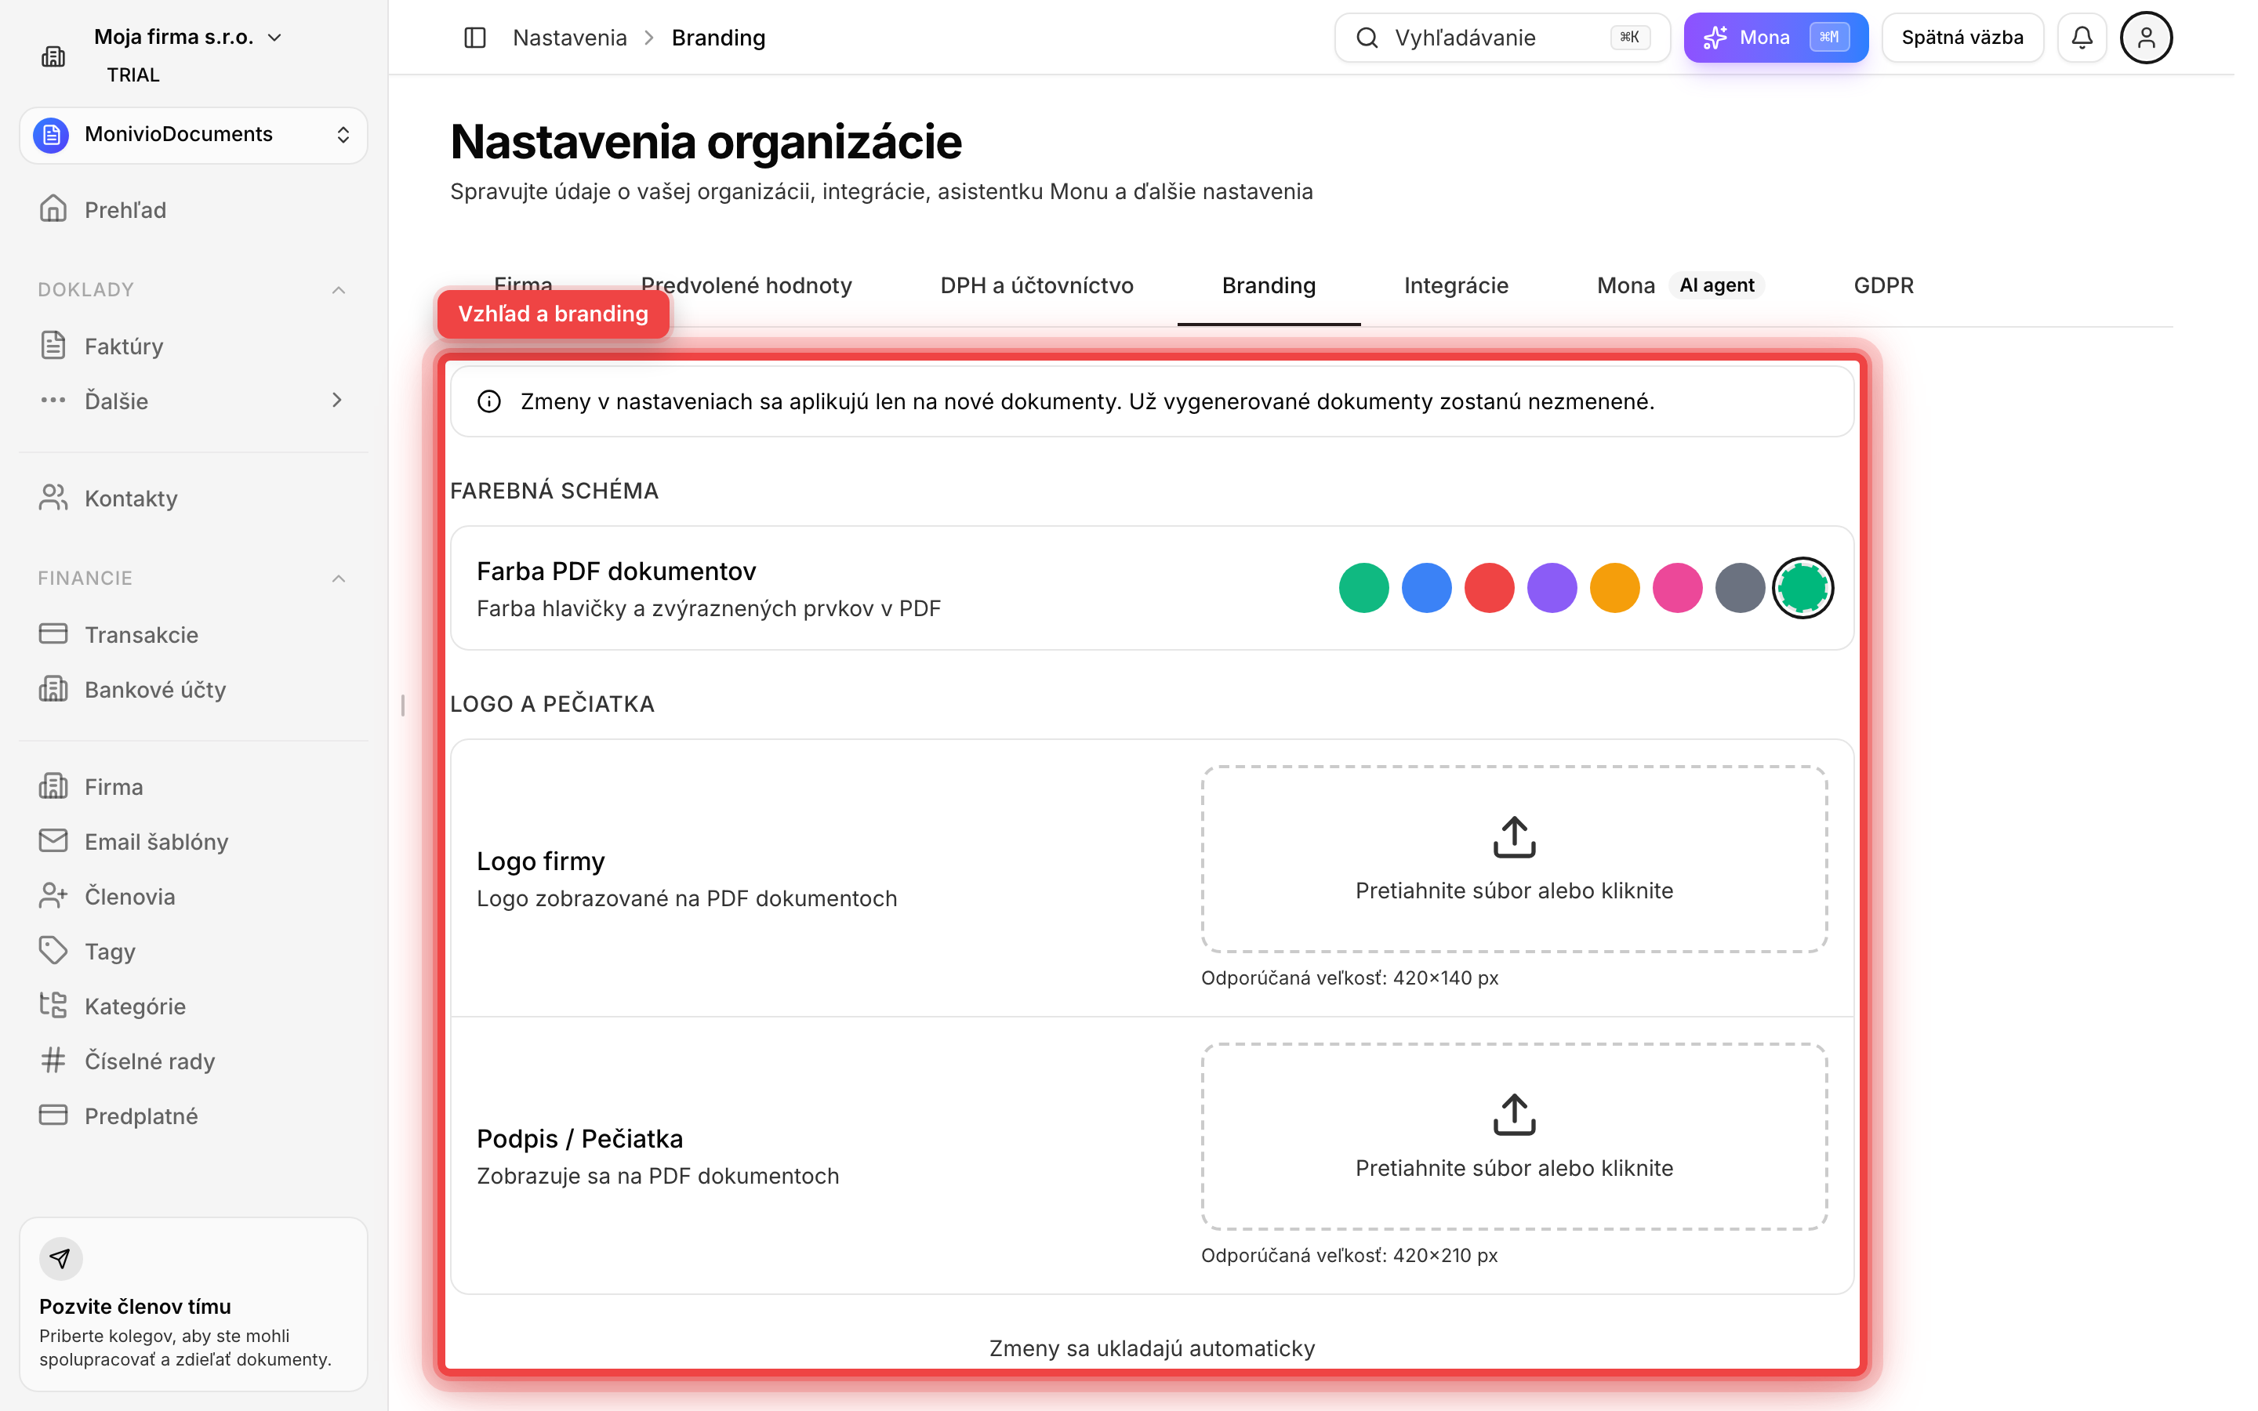Image resolution: width=2258 pixels, height=1411 pixels.
Task: Choose the pink PDF color swatch
Action: [1677, 588]
